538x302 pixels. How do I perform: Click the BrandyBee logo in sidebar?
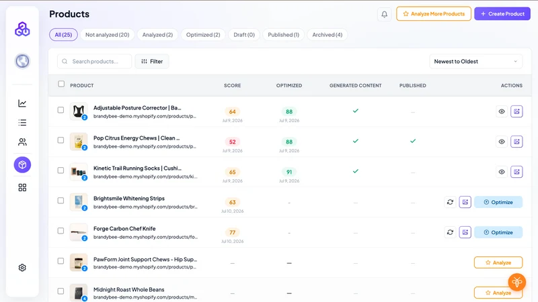pyautogui.click(x=22, y=29)
